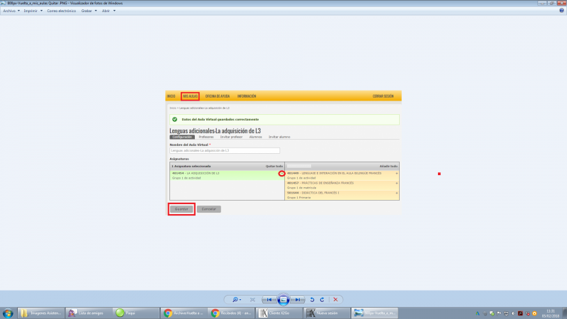Delete the photo with red X
This screenshot has height=319, width=567.
[x=335, y=300]
